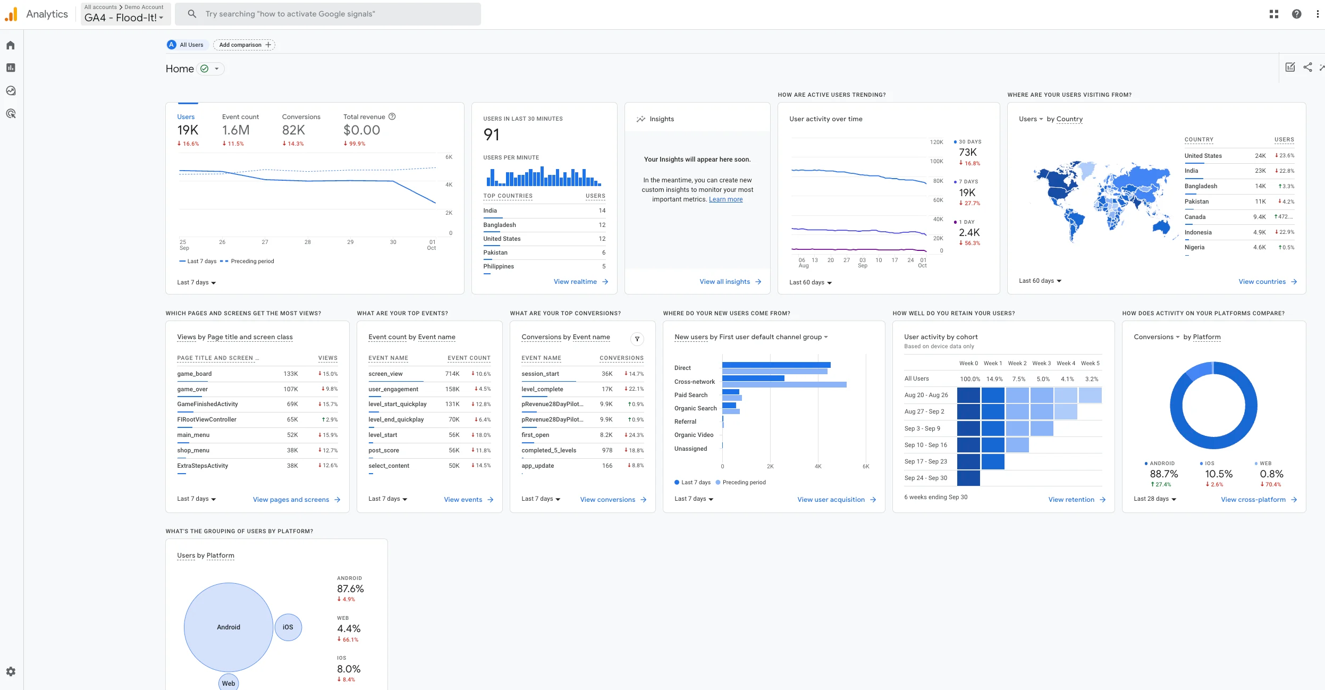1325x690 pixels.
Task: Navigate home using the house icon
Action: point(10,45)
